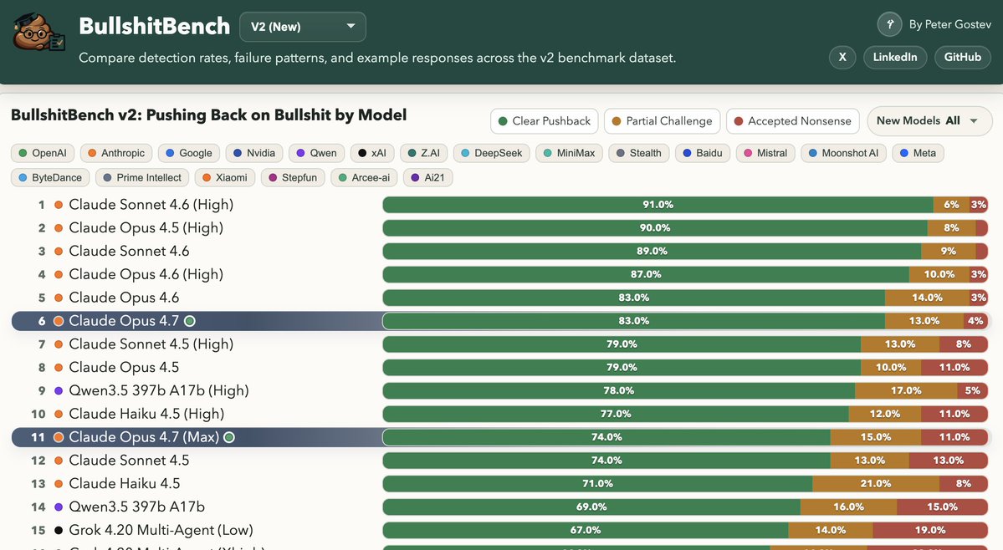Toggle the Partial Challenge legend filter
The height and width of the screenshot is (550, 1003).
pos(662,121)
